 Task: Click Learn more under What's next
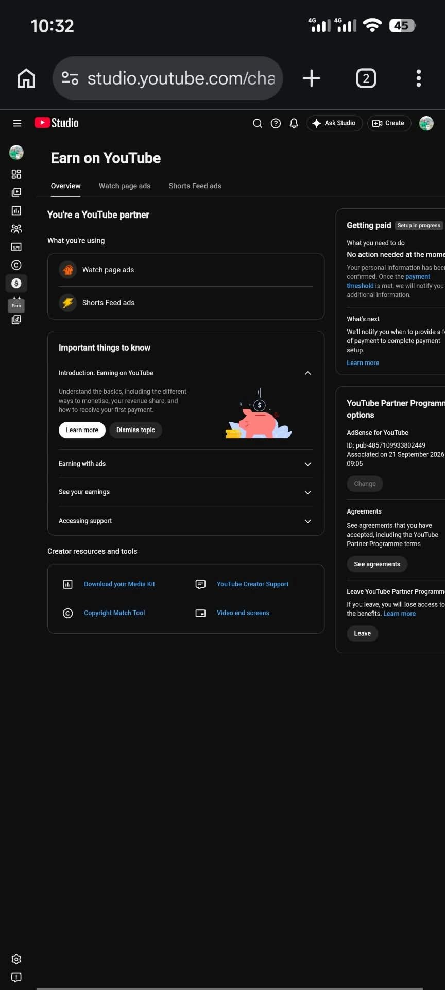[x=363, y=363]
